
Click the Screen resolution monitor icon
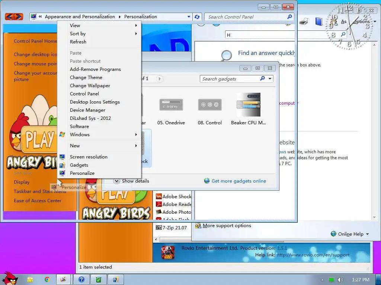point(62,157)
